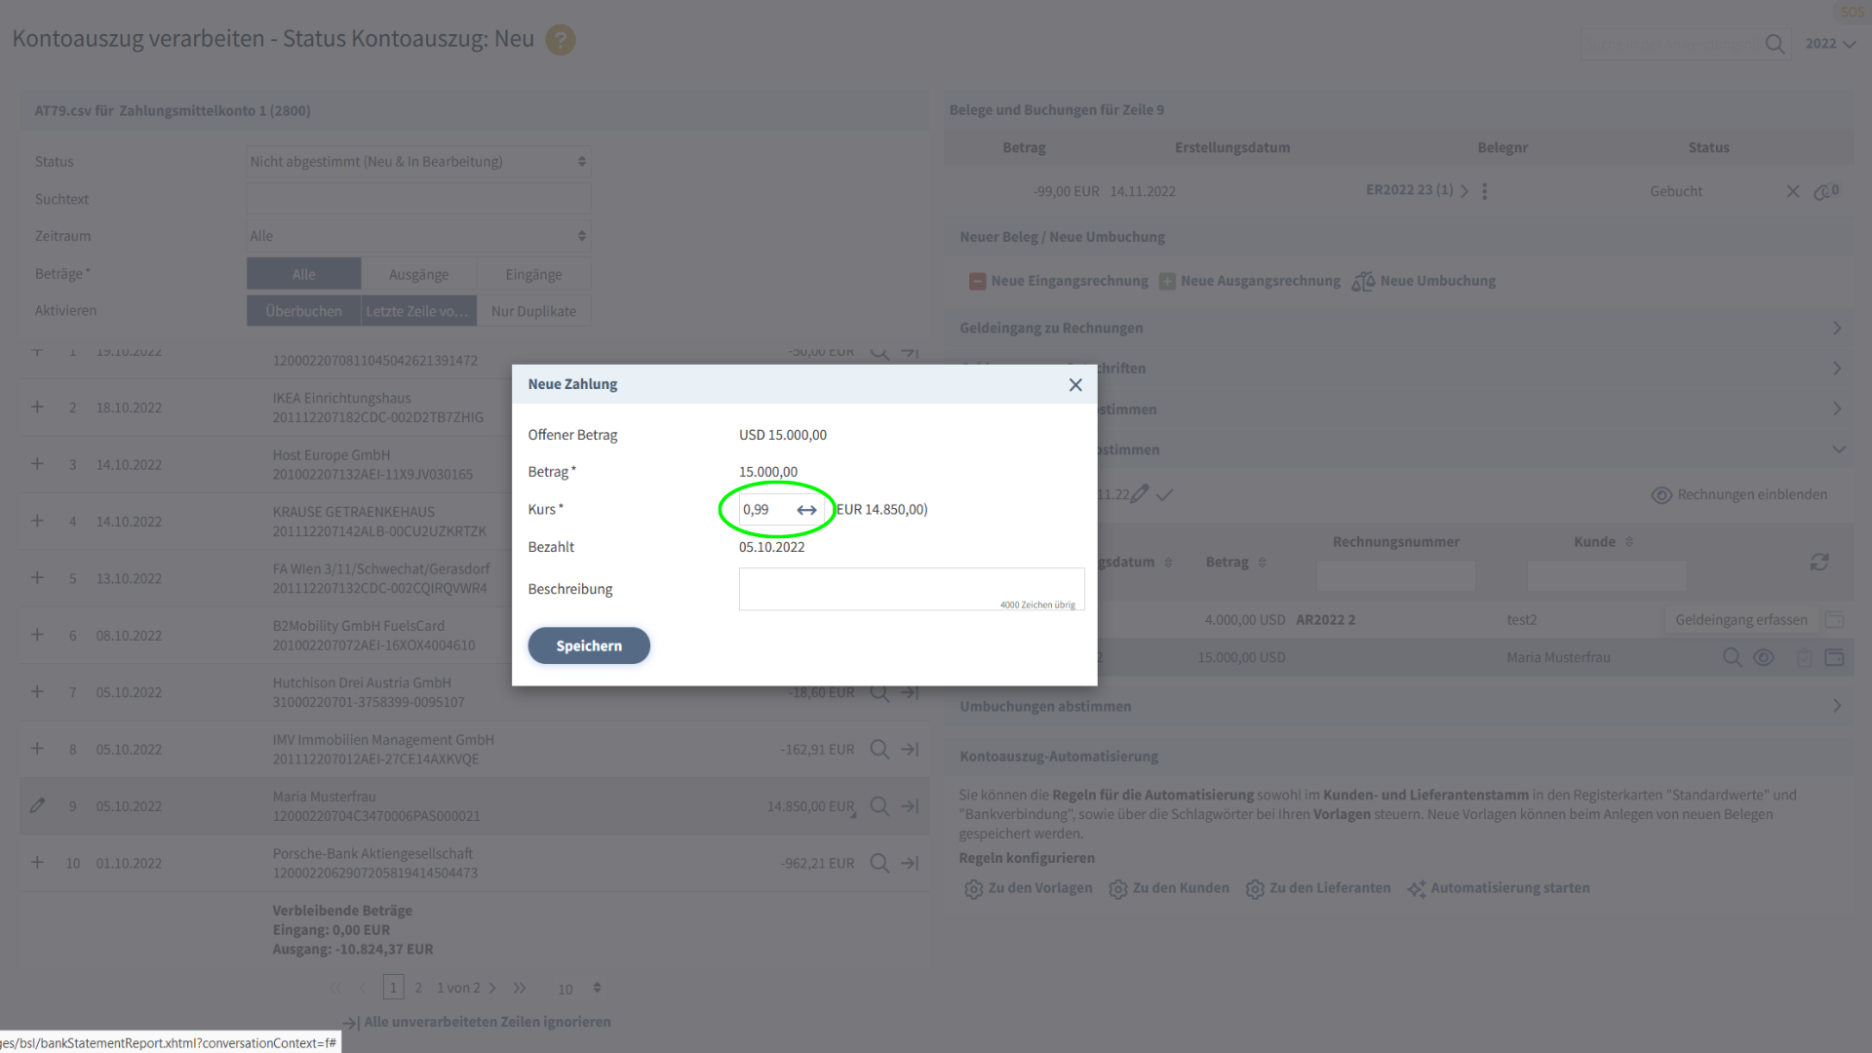Open the 2022 year dropdown
Image resolution: width=1872 pixels, height=1053 pixels.
point(1830,44)
